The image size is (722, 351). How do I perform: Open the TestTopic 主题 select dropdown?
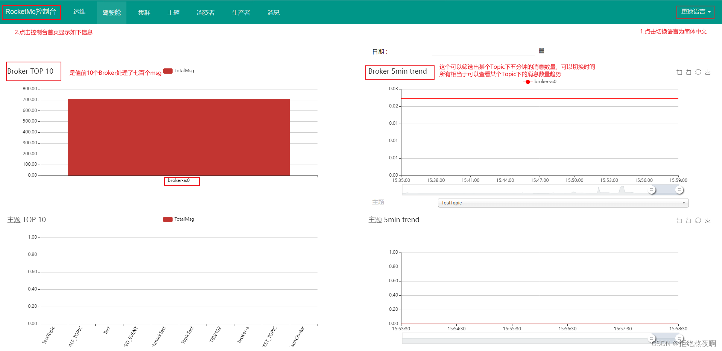point(563,203)
